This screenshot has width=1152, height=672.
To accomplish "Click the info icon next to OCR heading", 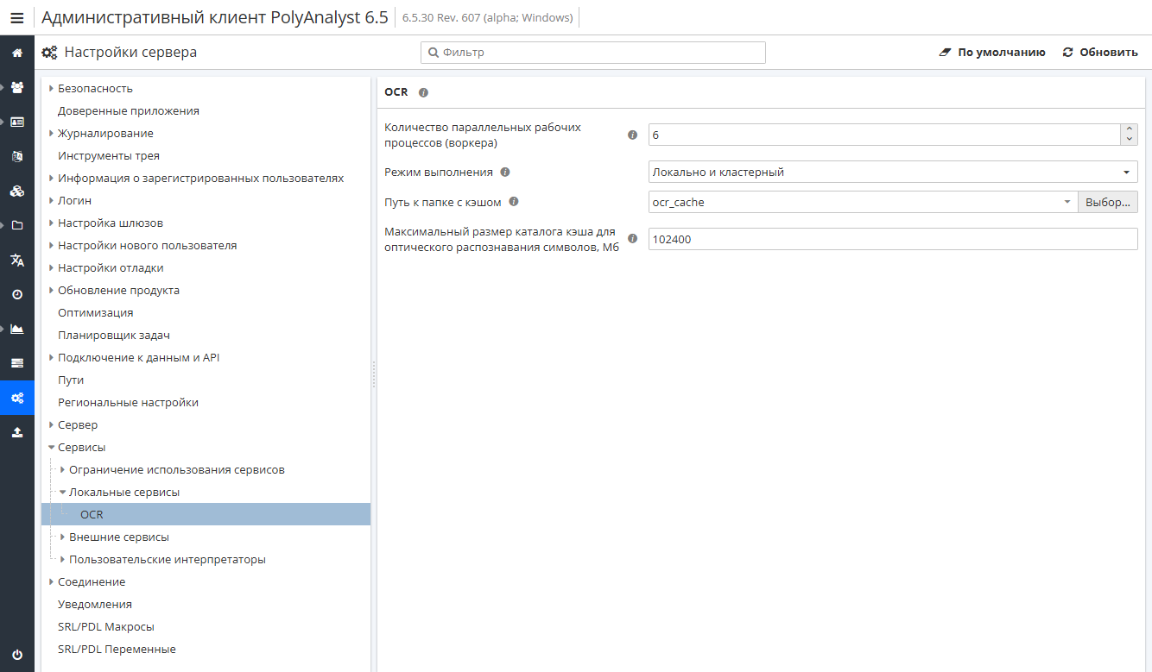I will click(x=423, y=92).
